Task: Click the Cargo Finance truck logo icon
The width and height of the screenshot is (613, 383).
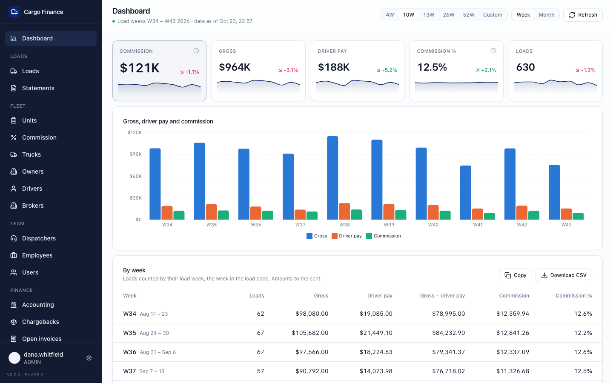Action: pyautogui.click(x=14, y=12)
